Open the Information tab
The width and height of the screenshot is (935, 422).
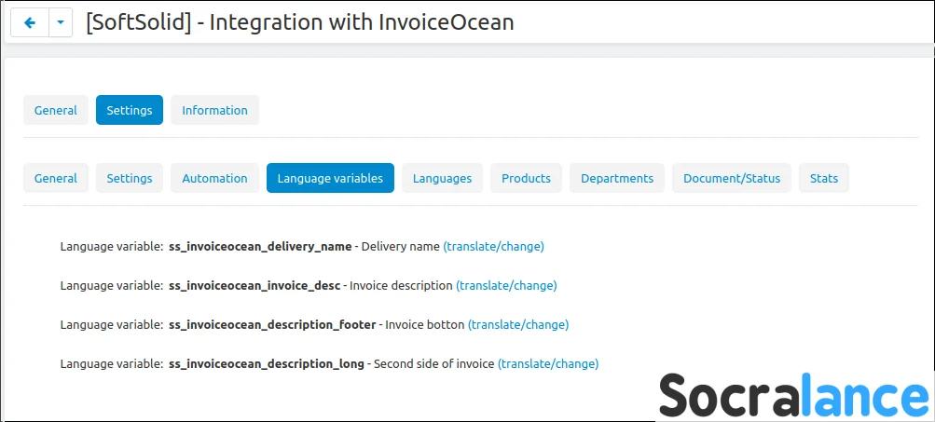214,110
